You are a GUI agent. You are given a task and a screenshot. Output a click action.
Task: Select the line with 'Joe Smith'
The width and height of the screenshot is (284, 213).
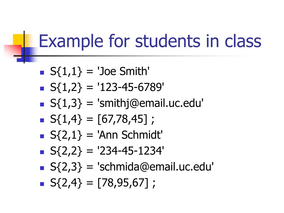tap(100, 72)
